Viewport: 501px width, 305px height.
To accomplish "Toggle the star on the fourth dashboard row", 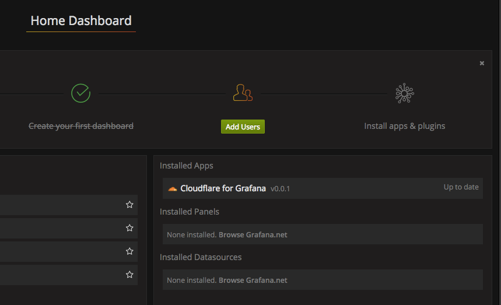I will click(x=129, y=275).
